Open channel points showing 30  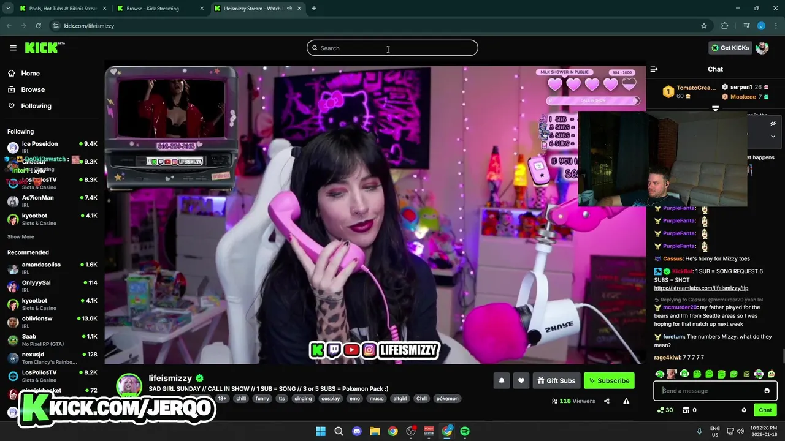point(665,410)
